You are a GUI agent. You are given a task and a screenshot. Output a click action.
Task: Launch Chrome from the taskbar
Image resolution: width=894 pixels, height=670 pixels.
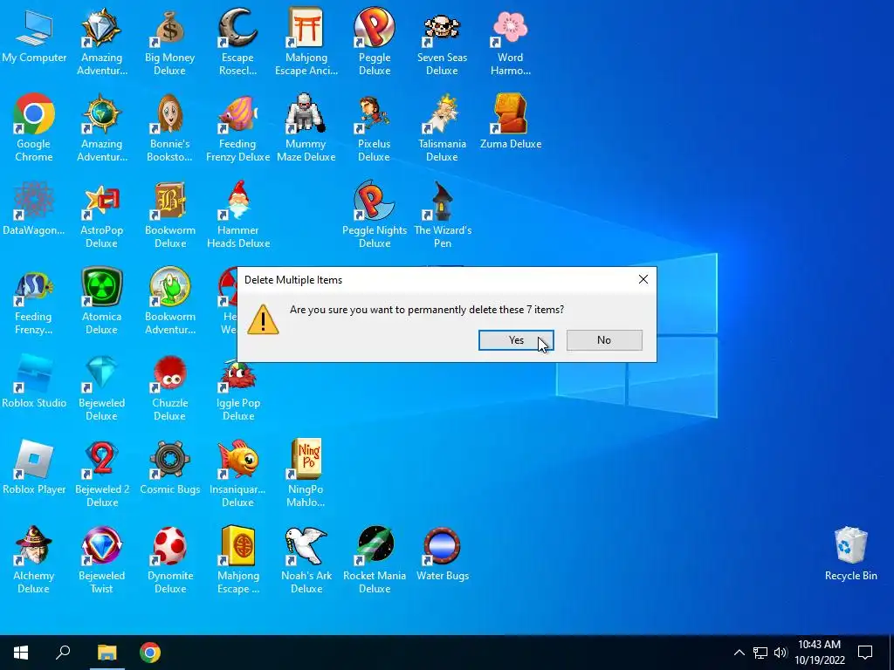[150, 653]
